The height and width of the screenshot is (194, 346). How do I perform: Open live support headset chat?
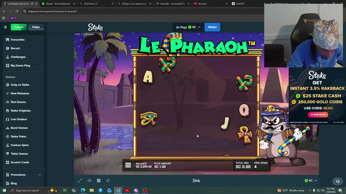(x=337, y=181)
